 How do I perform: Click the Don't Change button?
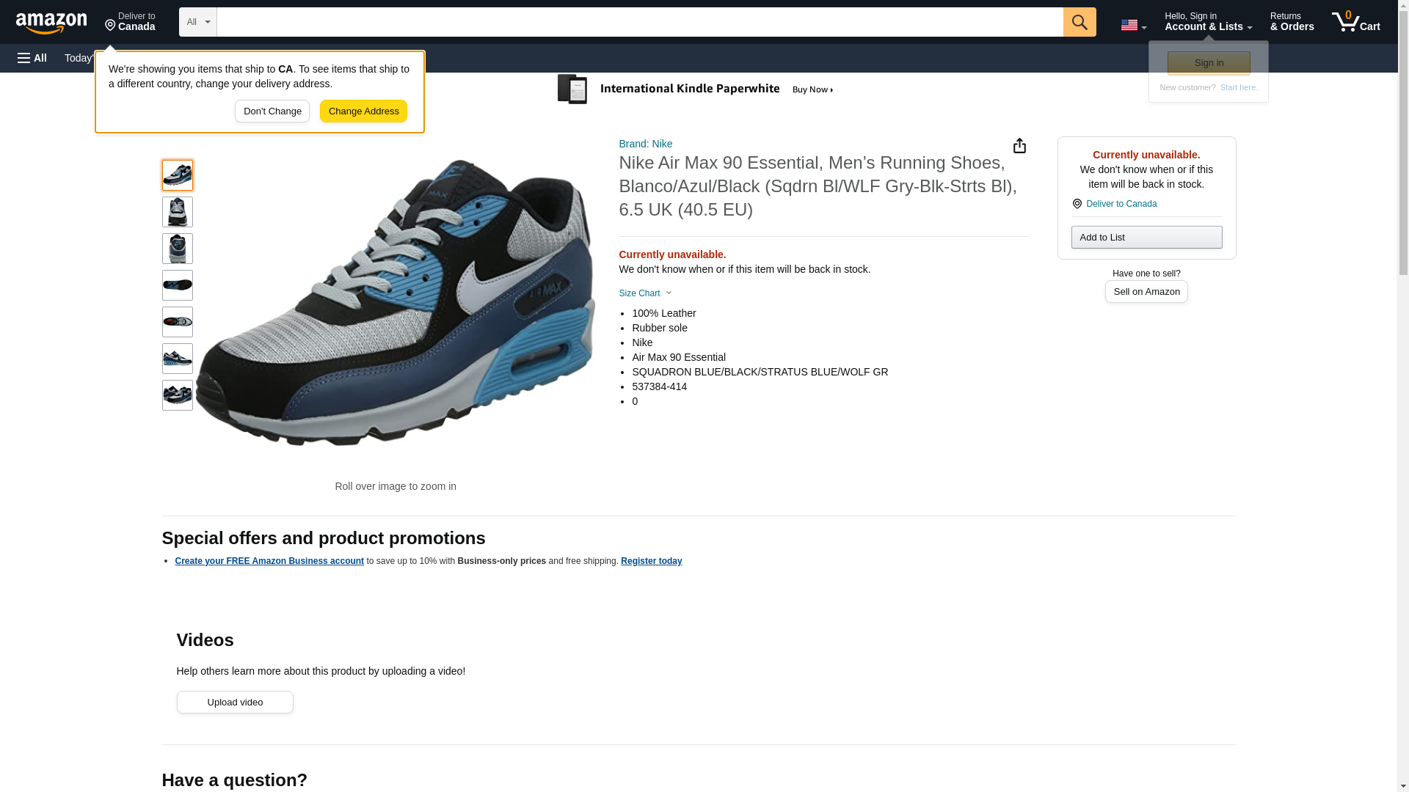272,111
